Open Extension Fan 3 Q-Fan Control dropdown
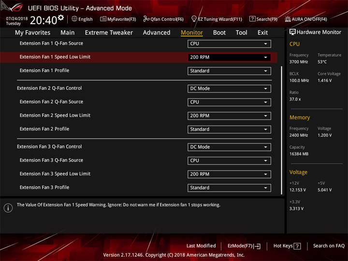Viewport: 348px width, 261px height. [229, 147]
